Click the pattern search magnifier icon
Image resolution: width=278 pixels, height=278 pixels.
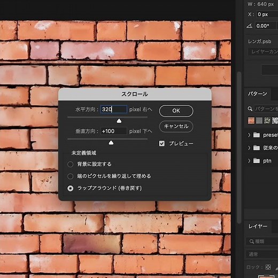(250, 109)
